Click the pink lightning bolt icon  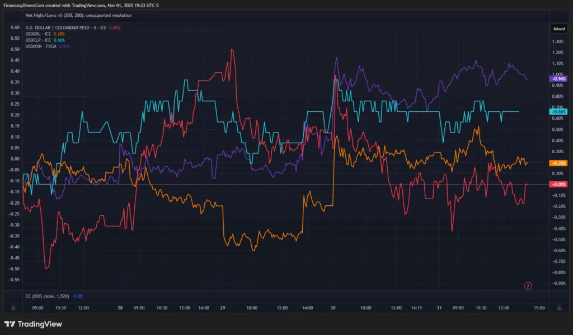point(528,286)
